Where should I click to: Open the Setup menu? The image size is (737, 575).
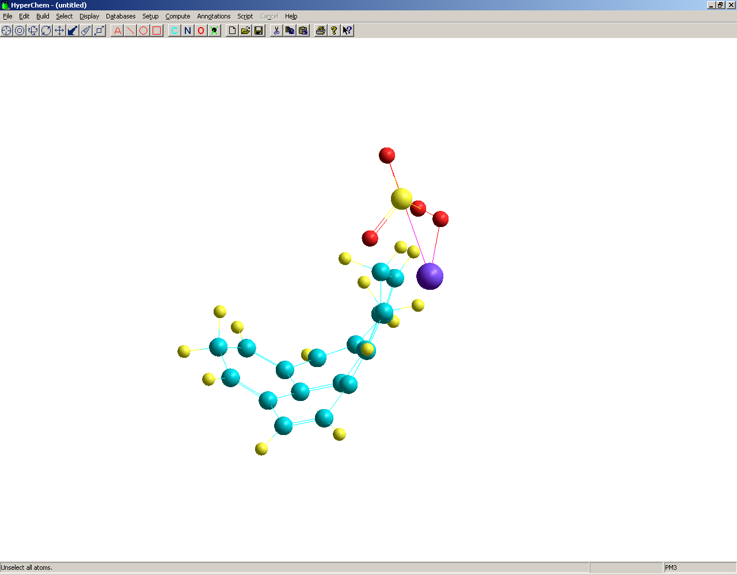coord(150,16)
